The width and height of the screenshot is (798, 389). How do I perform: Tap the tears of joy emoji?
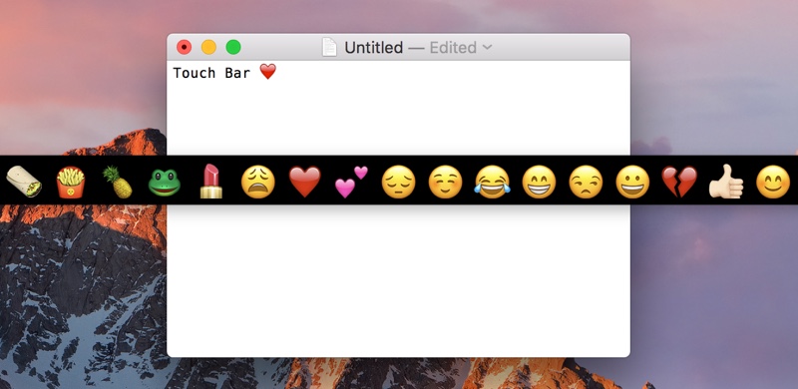click(x=492, y=182)
